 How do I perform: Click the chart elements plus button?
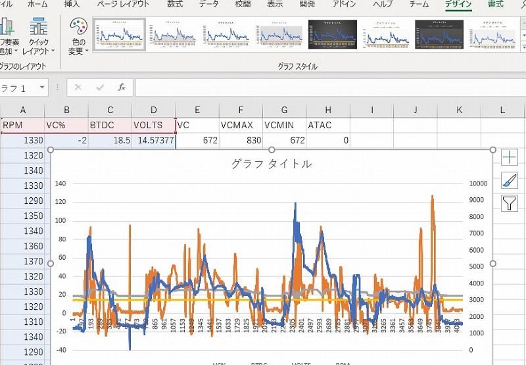coord(510,158)
